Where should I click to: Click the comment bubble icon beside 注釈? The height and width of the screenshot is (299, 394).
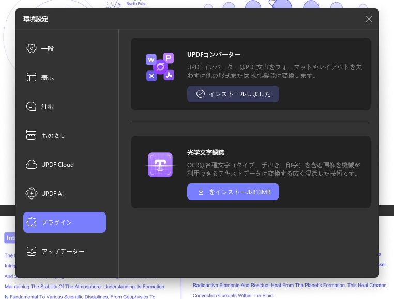32,106
